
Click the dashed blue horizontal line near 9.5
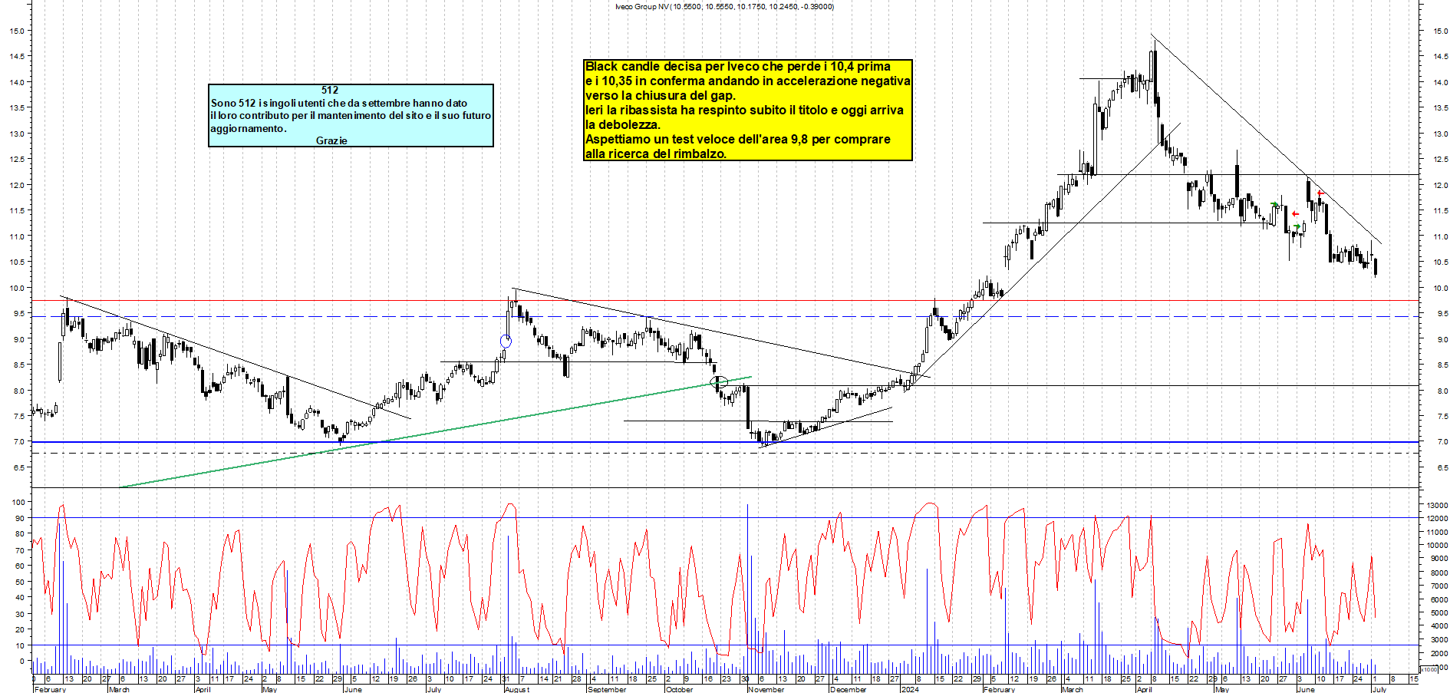pyautogui.click(x=725, y=316)
